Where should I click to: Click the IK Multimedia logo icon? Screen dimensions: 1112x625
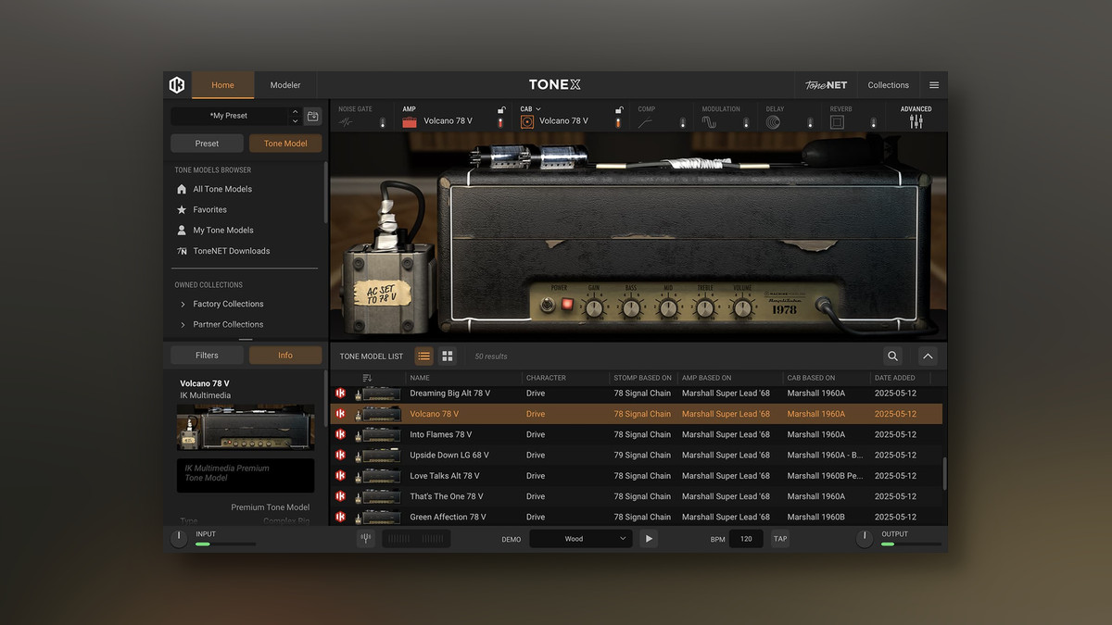[x=177, y=85]
